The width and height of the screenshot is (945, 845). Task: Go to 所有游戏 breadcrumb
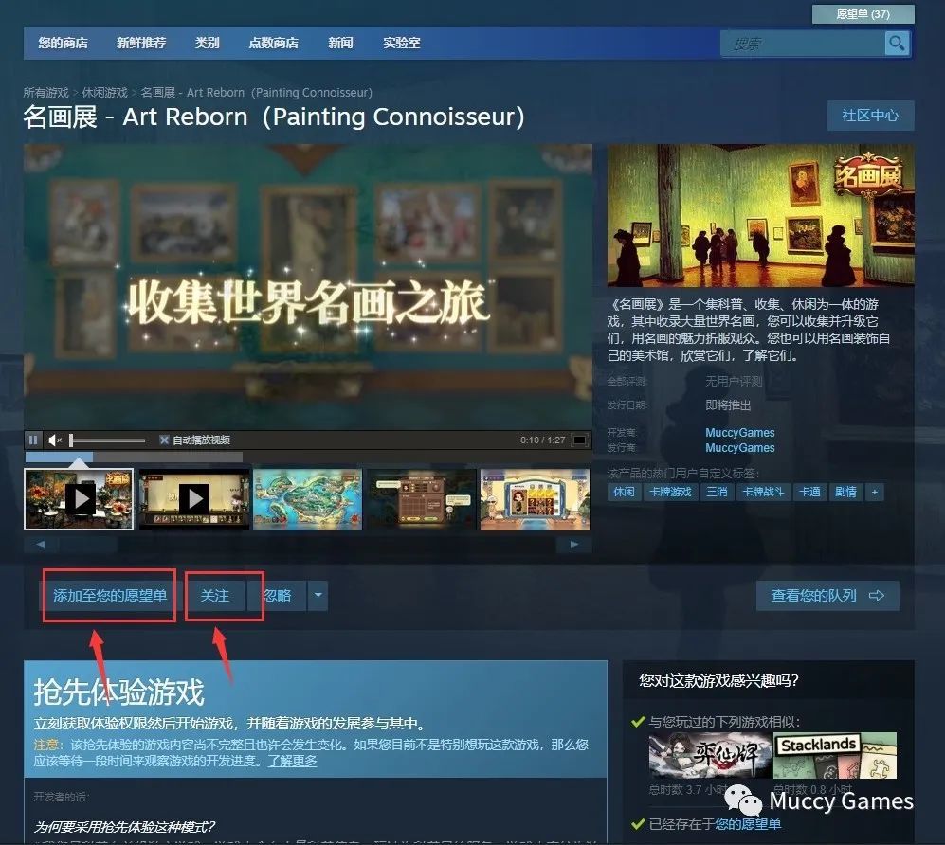coord(45,92)
